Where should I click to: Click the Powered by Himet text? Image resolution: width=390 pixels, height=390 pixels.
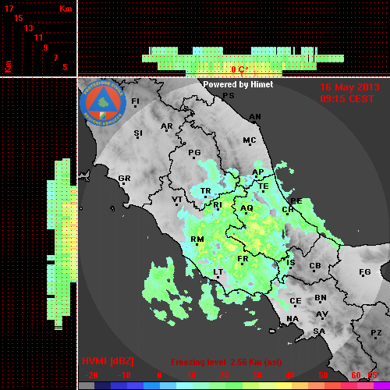pos(238,84)
